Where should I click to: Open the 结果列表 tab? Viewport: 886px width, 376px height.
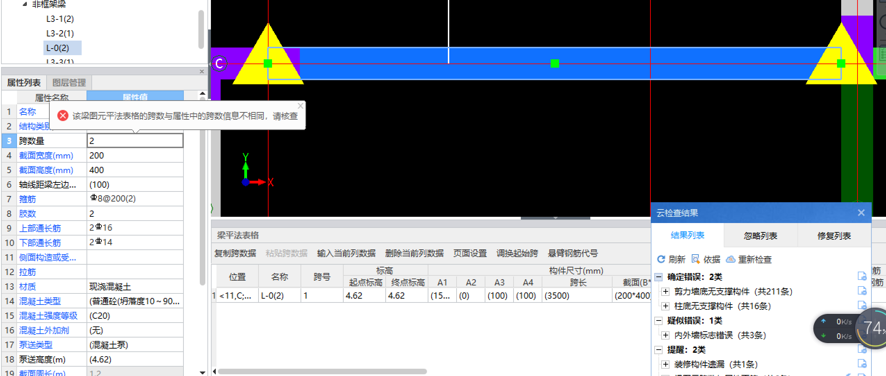click(687, 236)
